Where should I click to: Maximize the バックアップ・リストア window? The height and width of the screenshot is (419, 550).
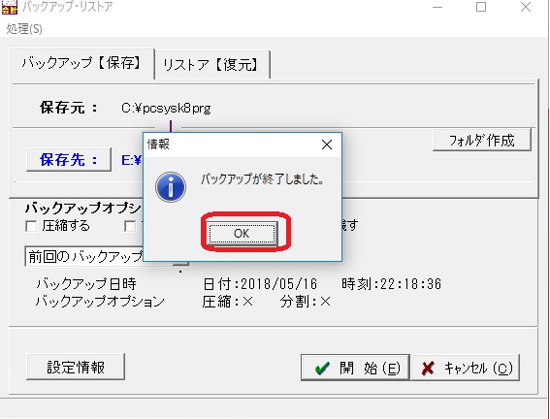point(481,7)
